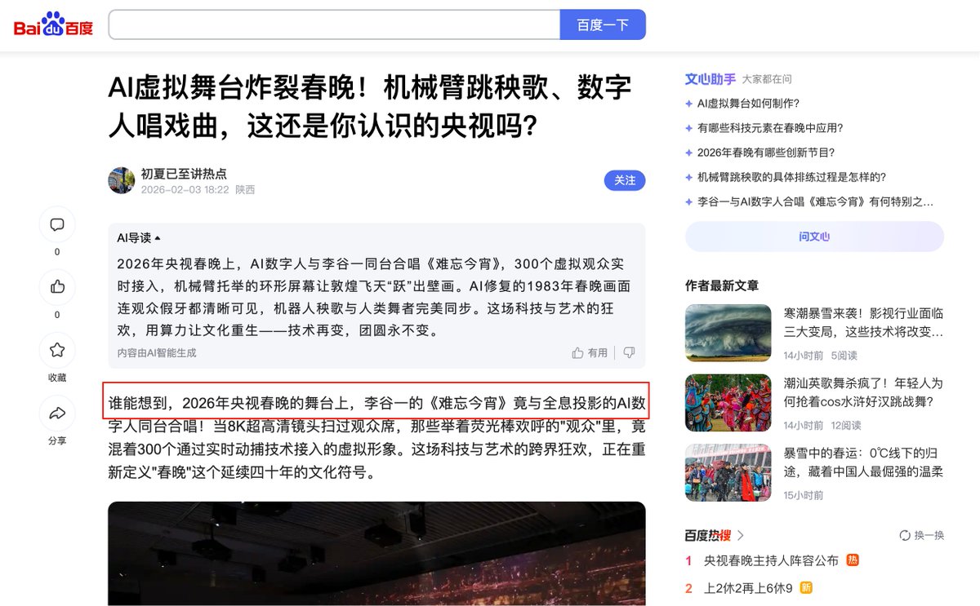
Task: Click the 问文心 button
Action: point(814,237)
